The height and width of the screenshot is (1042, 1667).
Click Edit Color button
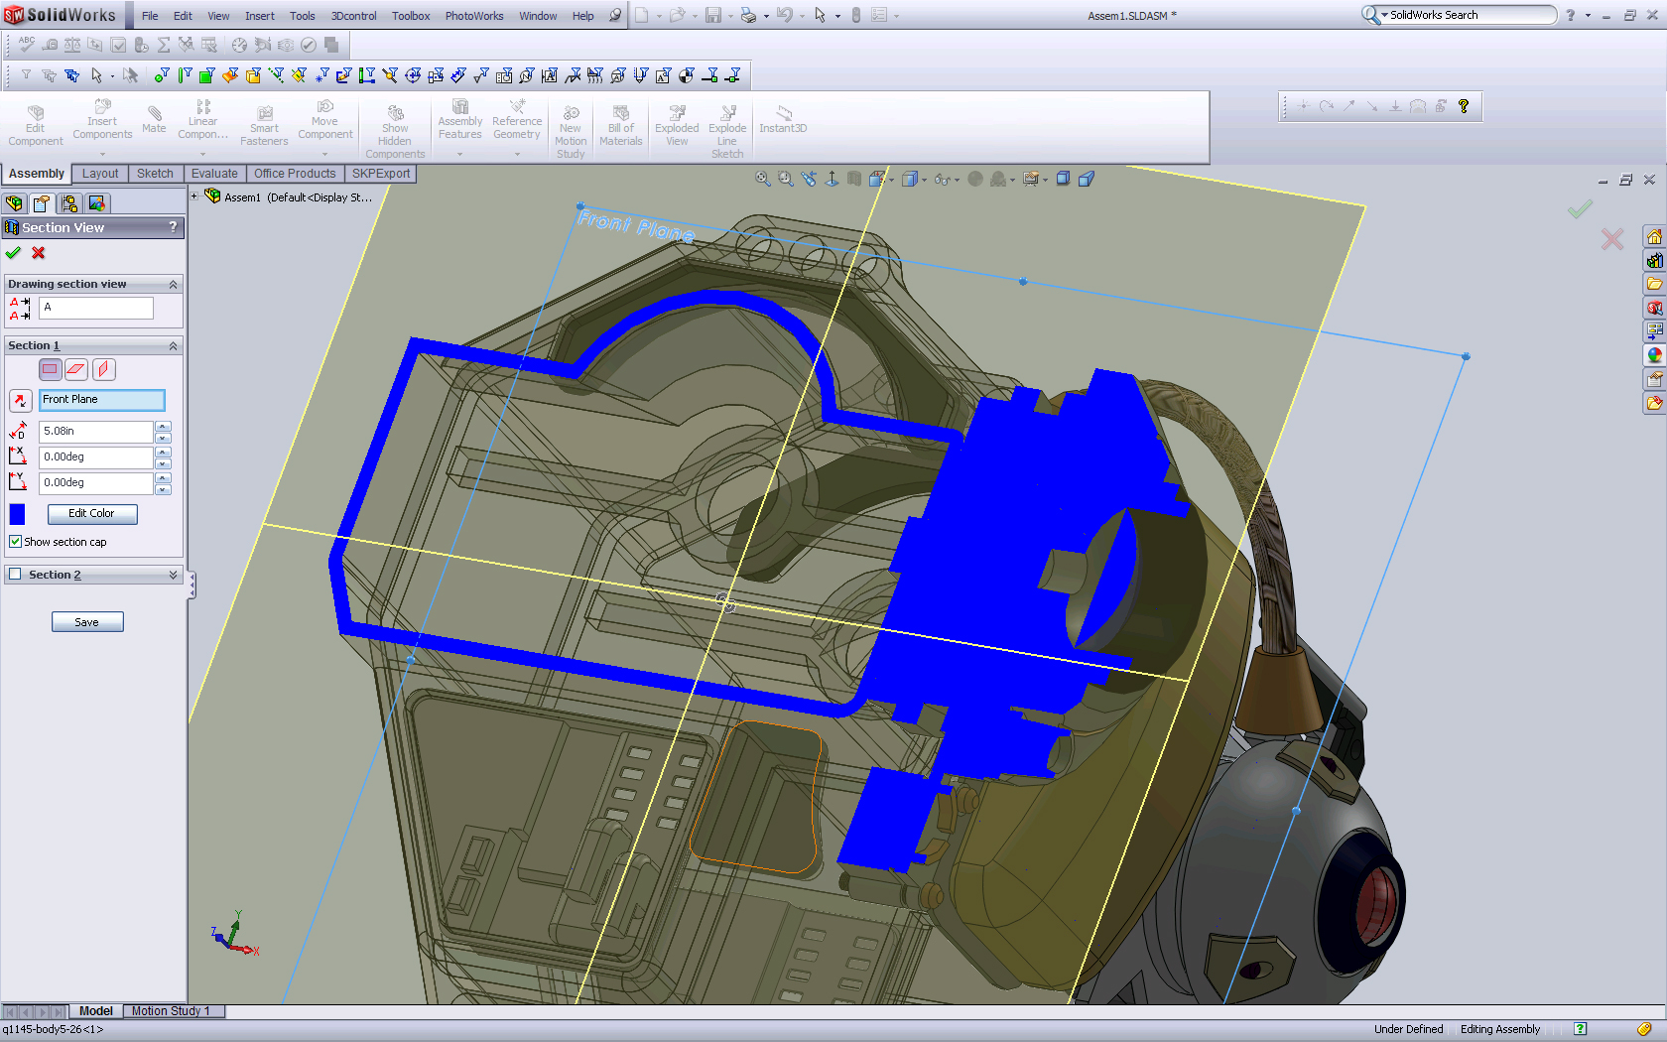pyautogui.click(x=92, y=514)
